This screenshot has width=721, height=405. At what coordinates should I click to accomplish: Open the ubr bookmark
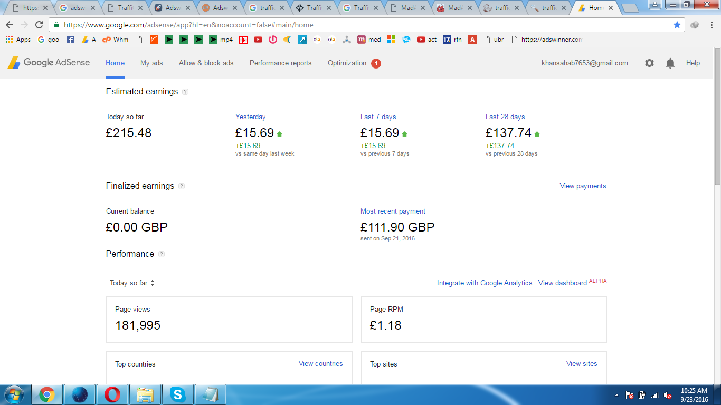(x=494, y=40)
